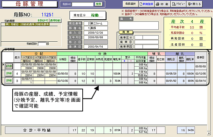The width and height of the screenshot is (213, 137).
Task: Click the 導入日 field 2000/12/26
Action: pyautogui.click(x=96, y=33)
